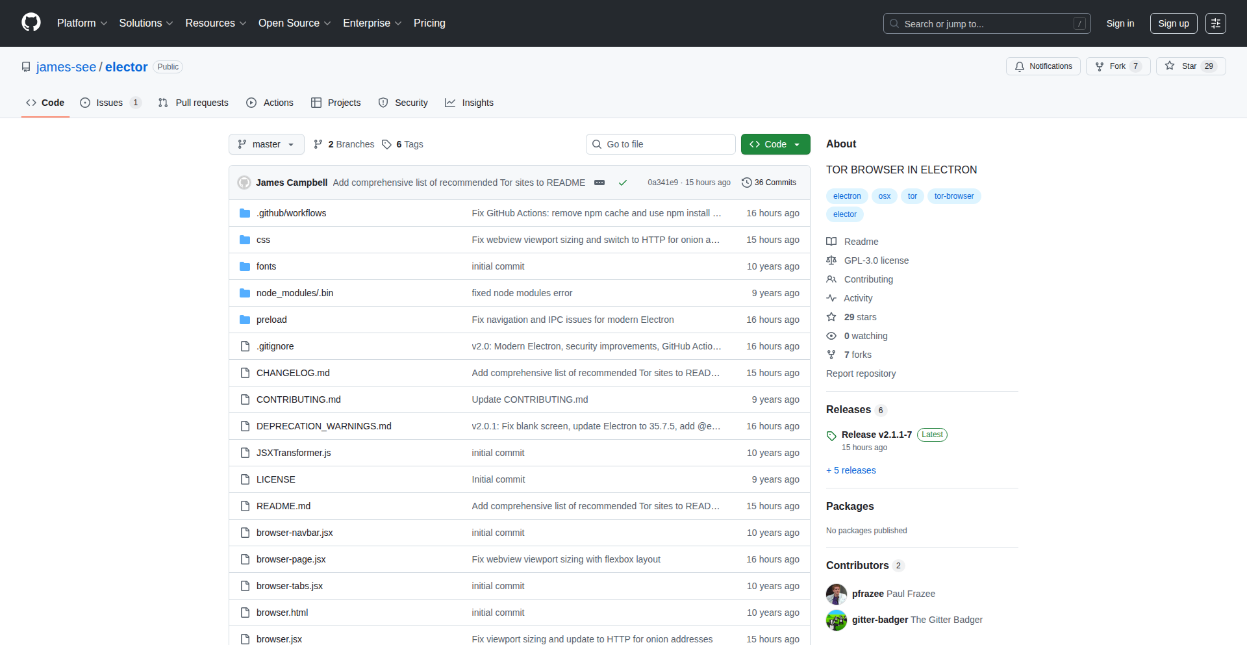Click the book icon beside Readme

[831, 242]
